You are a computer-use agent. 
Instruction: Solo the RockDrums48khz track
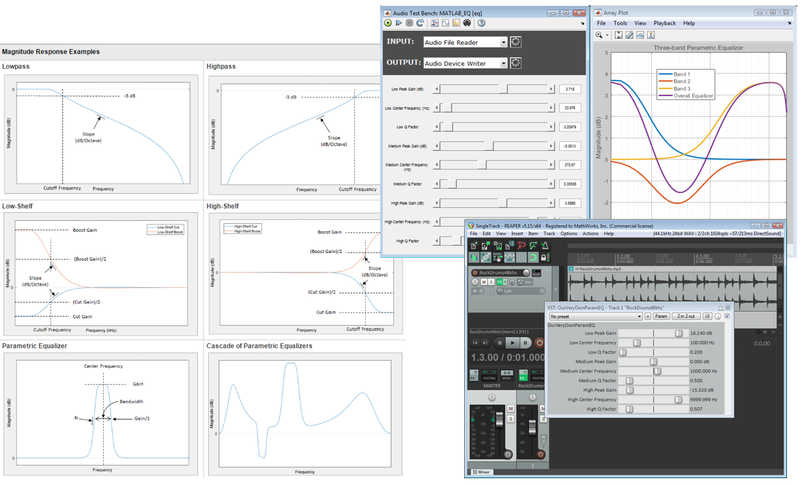(491, 282)
